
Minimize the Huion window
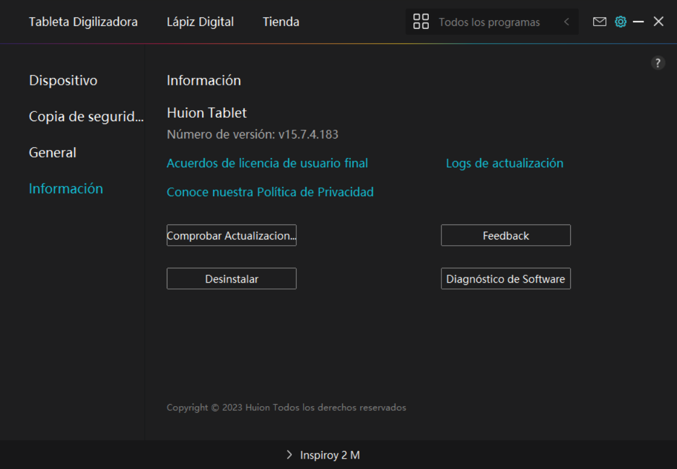pyautogui.click(x=638, y=22)
